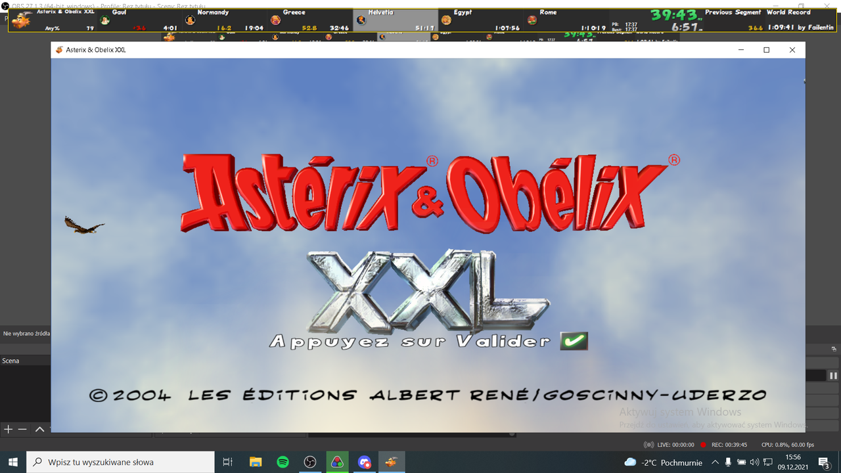Open the volume tray icon

(x=754, y=462)
